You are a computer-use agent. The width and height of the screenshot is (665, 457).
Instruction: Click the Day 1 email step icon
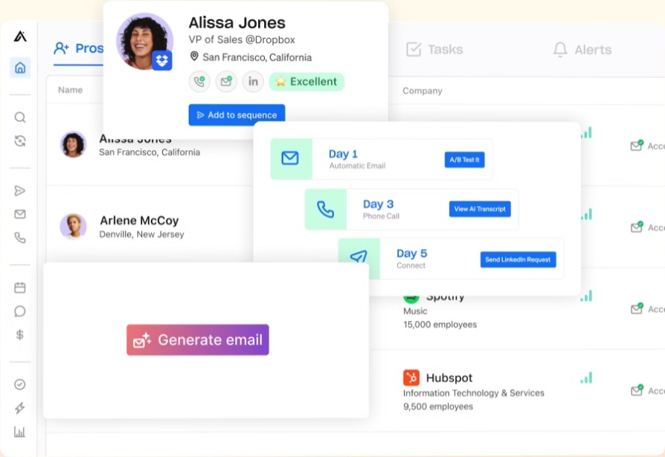tap(291, 158)
